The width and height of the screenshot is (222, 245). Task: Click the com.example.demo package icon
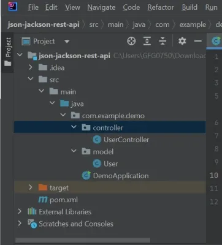(x=75, y=116)
